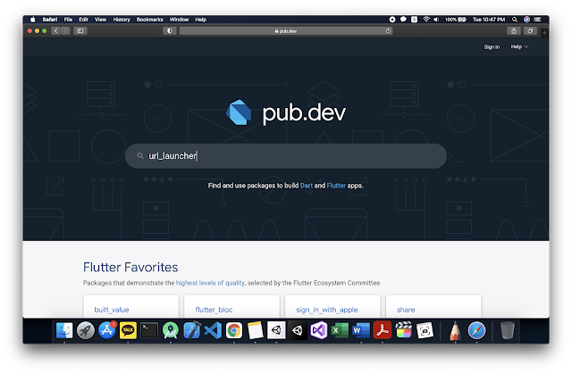Open Xcode from the dock

click(191, 330)
